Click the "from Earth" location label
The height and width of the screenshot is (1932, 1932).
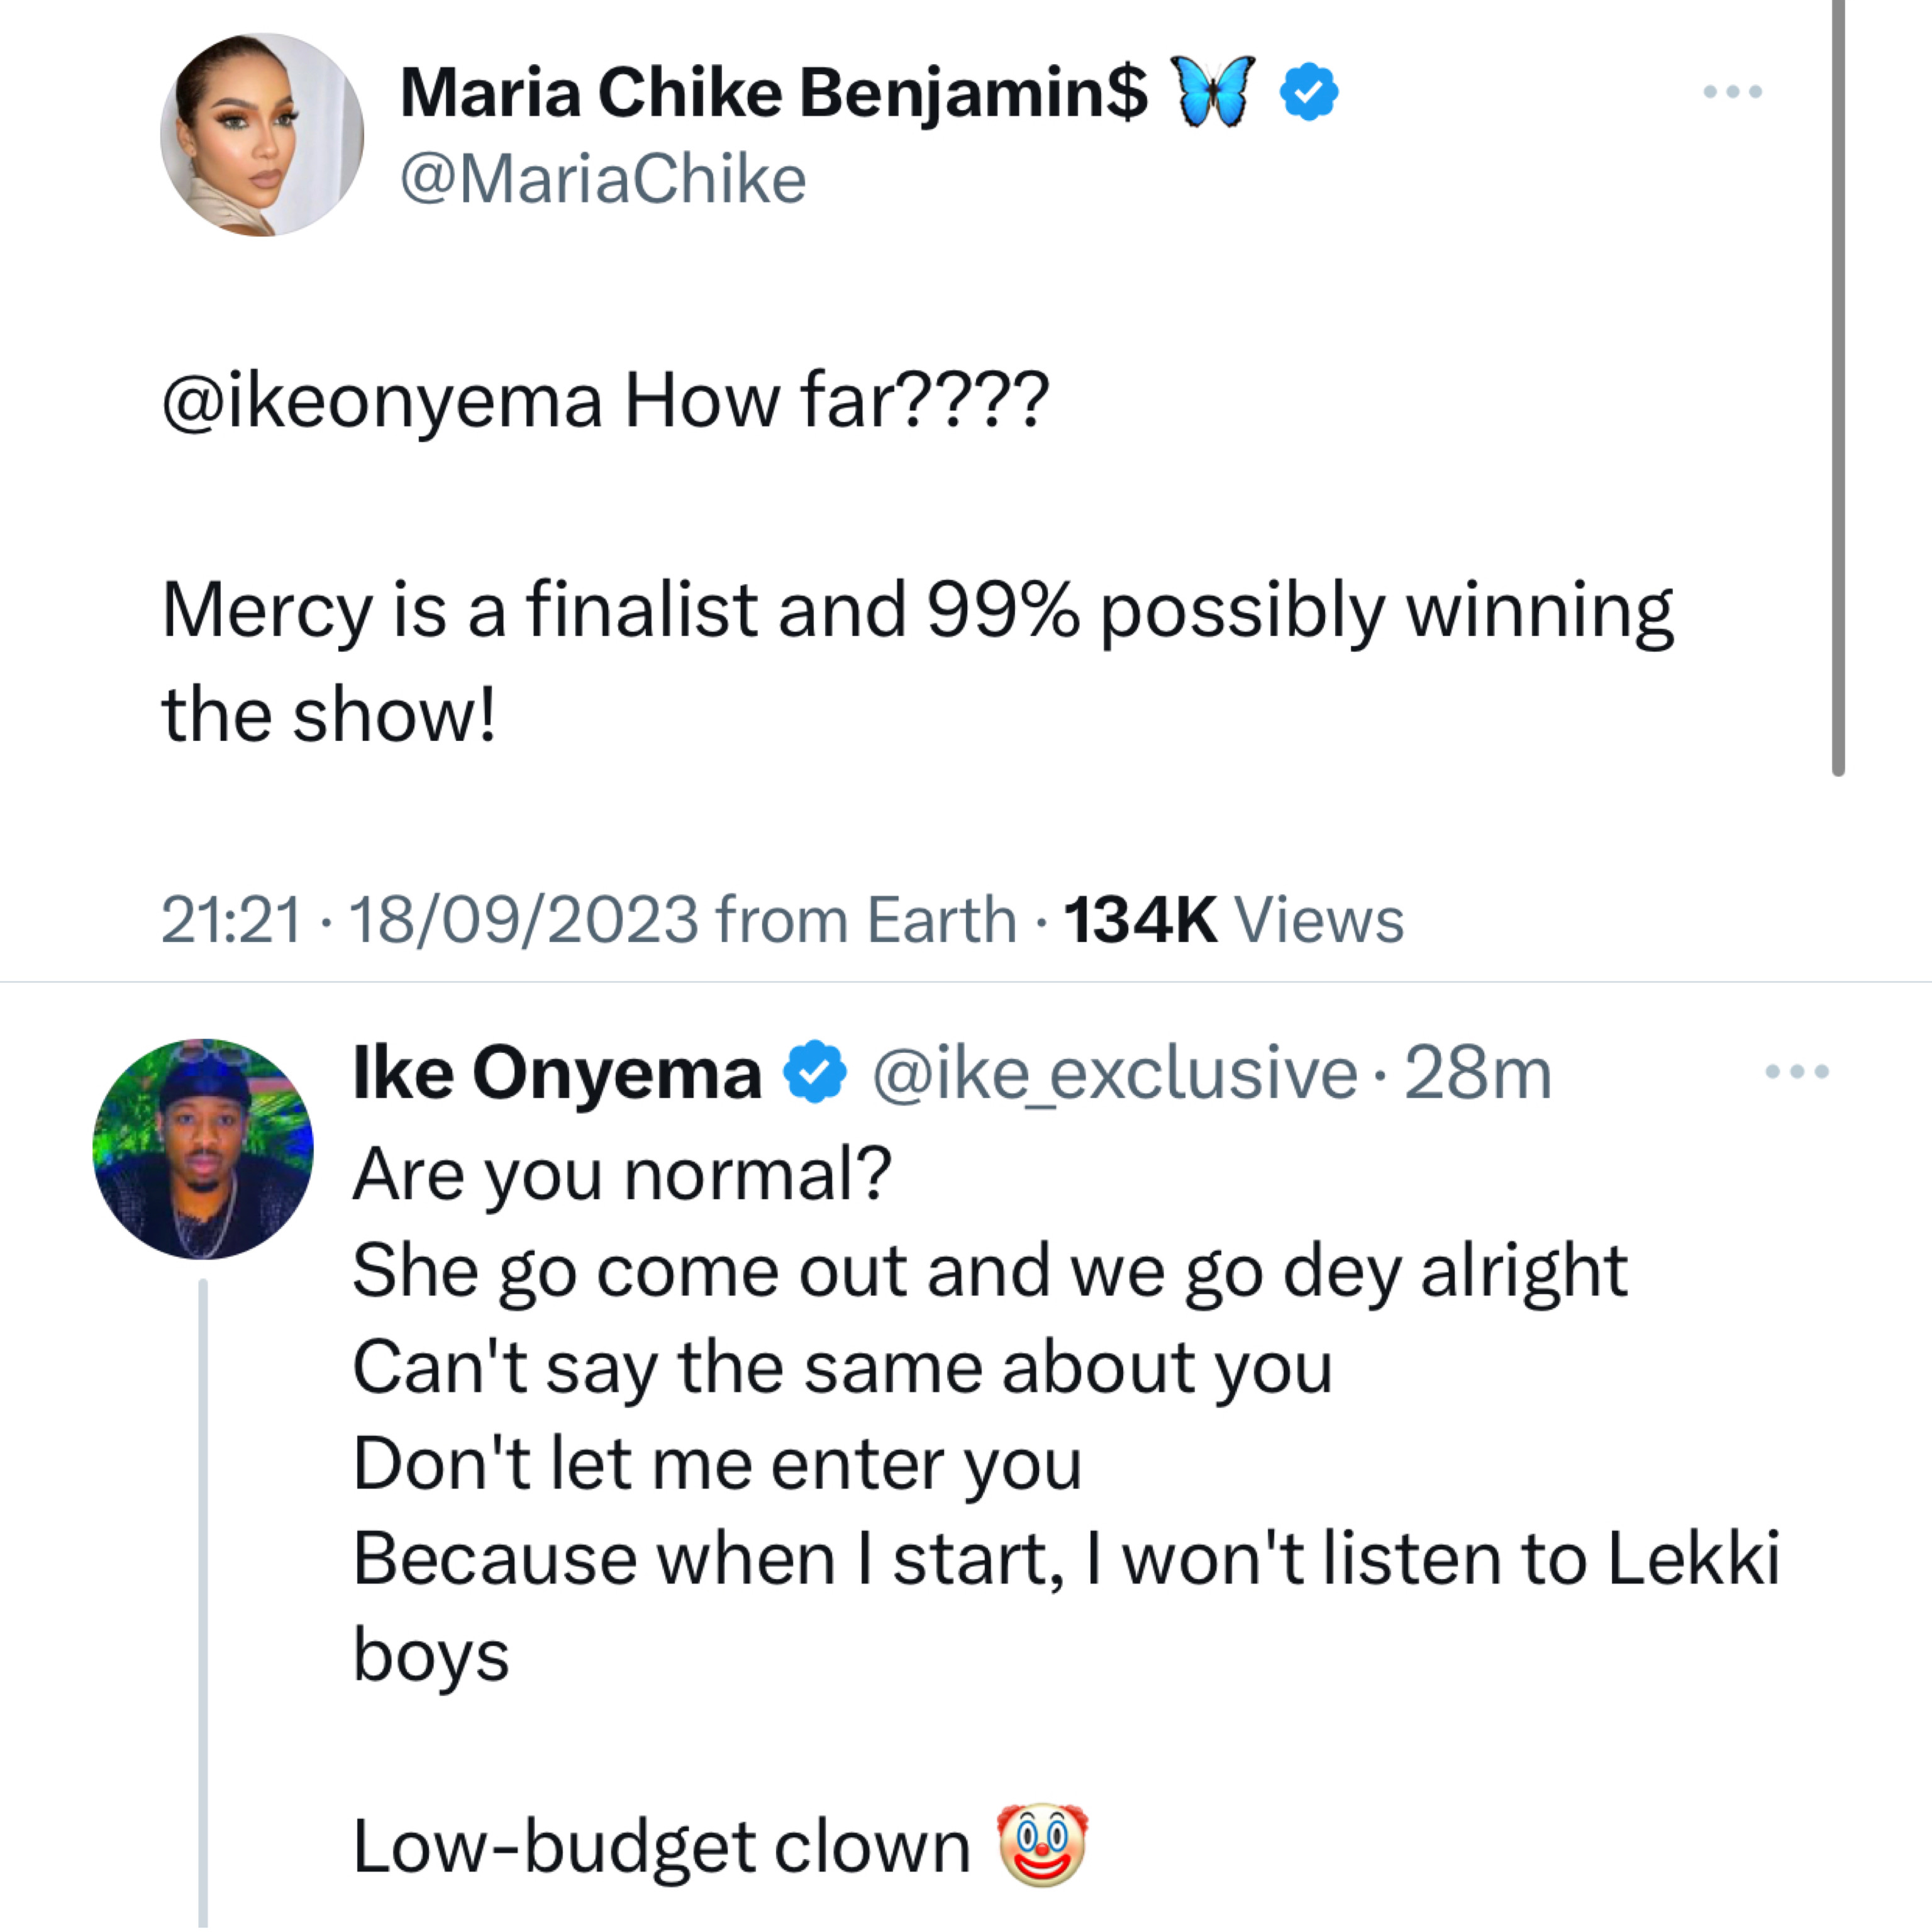[x=866, y=919]
